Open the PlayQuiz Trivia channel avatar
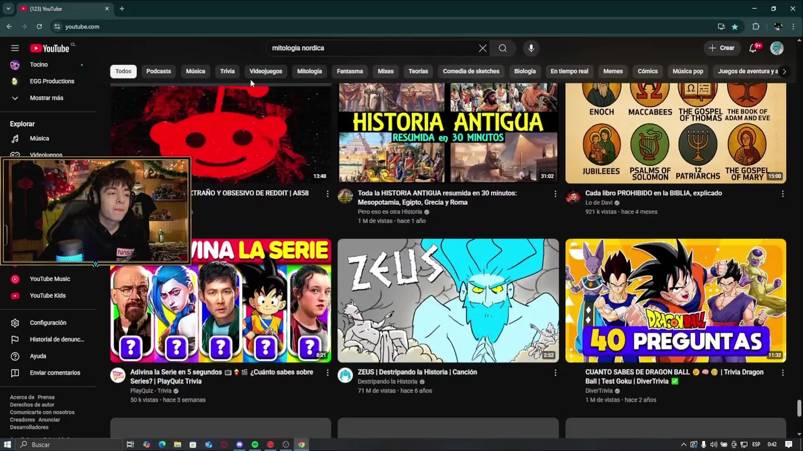Screen dimensions: 803x451 point(118,375)
